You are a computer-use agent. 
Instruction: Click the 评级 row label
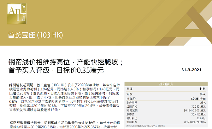[x=129, y=94]
